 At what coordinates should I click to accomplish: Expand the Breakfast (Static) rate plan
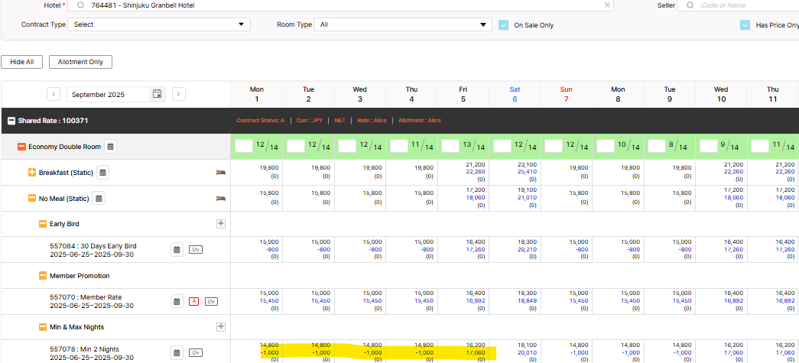pos(32,173)
